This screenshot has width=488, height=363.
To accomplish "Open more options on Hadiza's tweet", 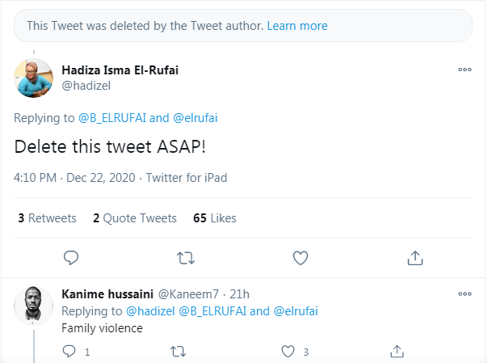I will point(465,70).
